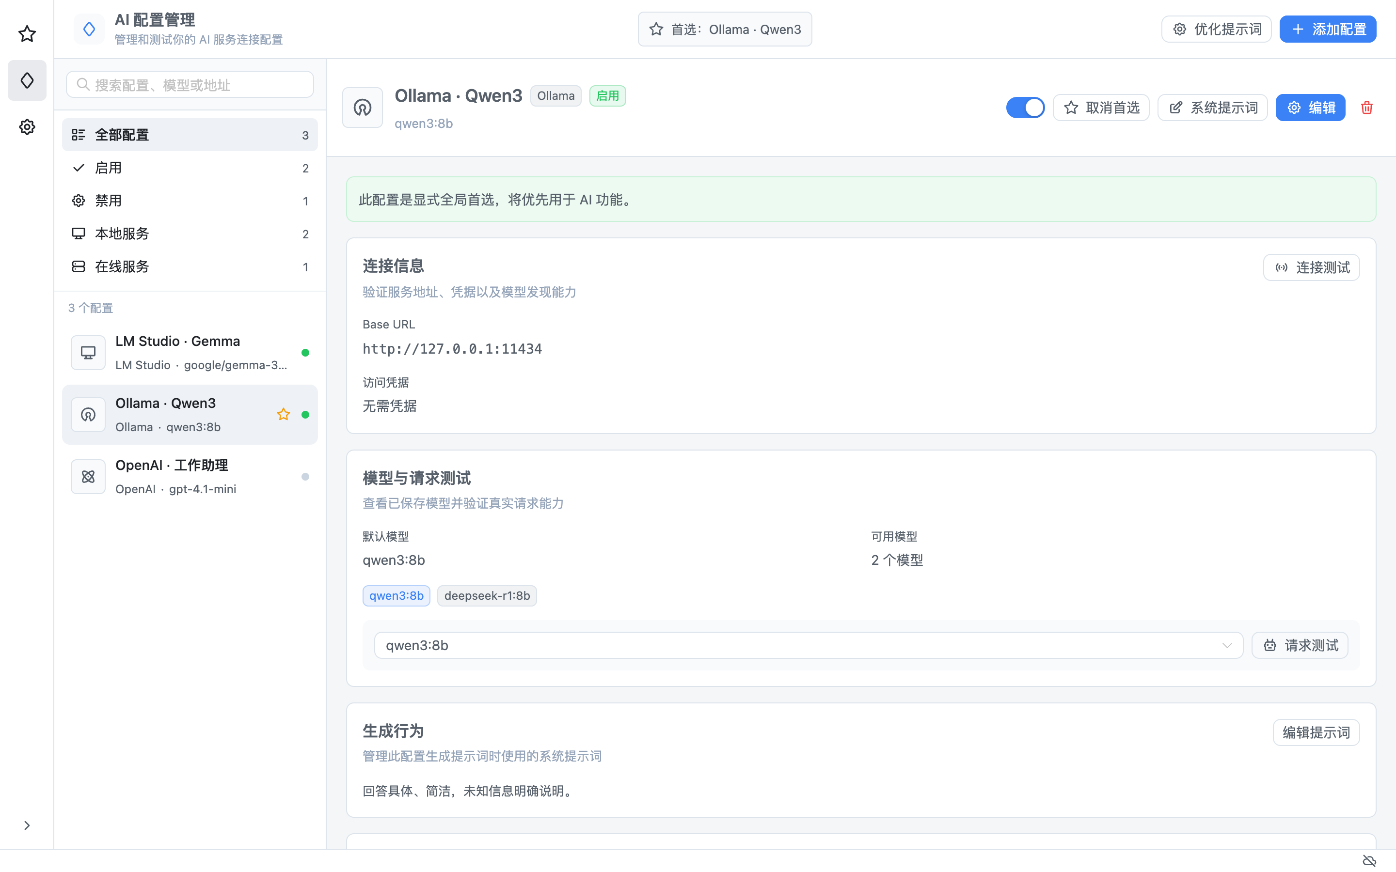Click the cloud-off icon in status bar
Image resolution: width=1396 pixels, height=872 pixels.
1369,861
